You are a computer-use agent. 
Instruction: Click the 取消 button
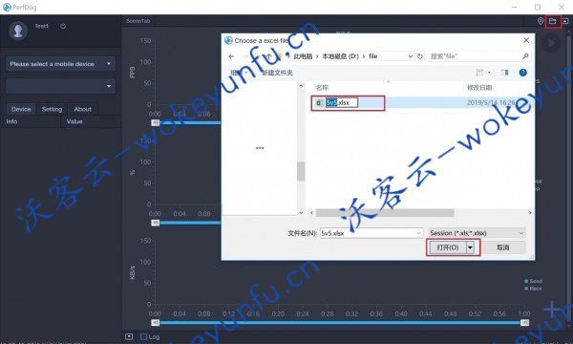(503, 247)
